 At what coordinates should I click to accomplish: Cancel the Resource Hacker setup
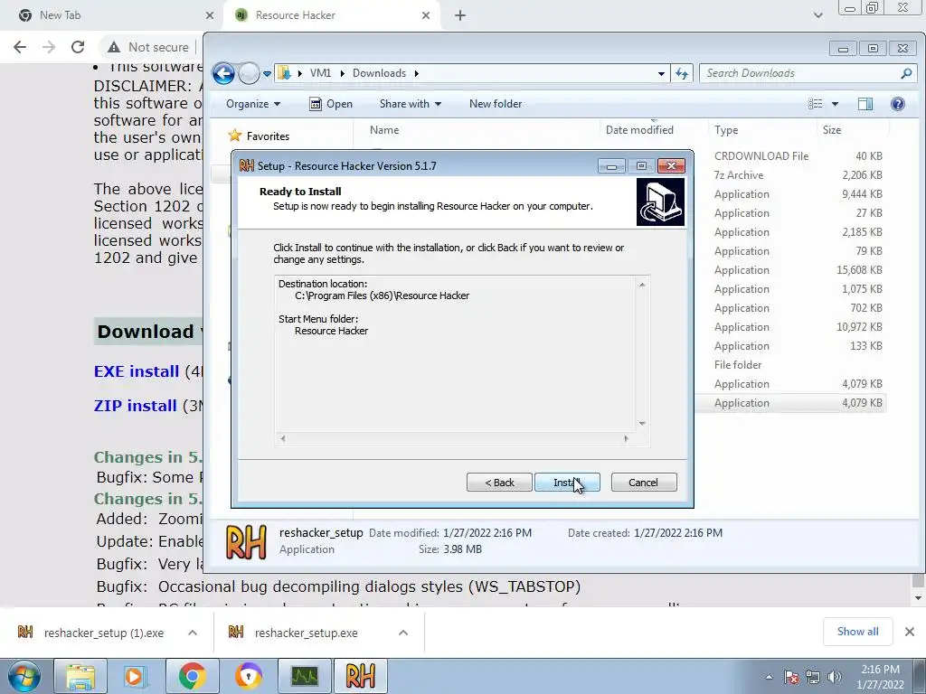[643, 483]
